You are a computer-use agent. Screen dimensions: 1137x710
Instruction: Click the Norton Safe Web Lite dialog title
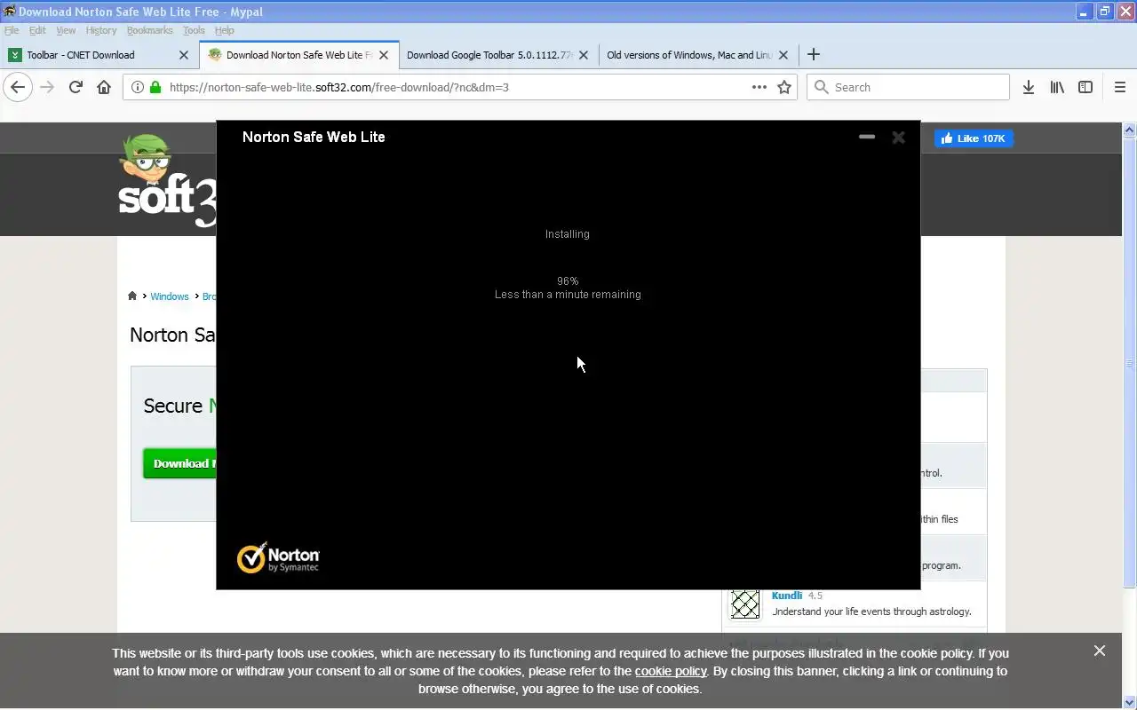(x=314, y=137)
